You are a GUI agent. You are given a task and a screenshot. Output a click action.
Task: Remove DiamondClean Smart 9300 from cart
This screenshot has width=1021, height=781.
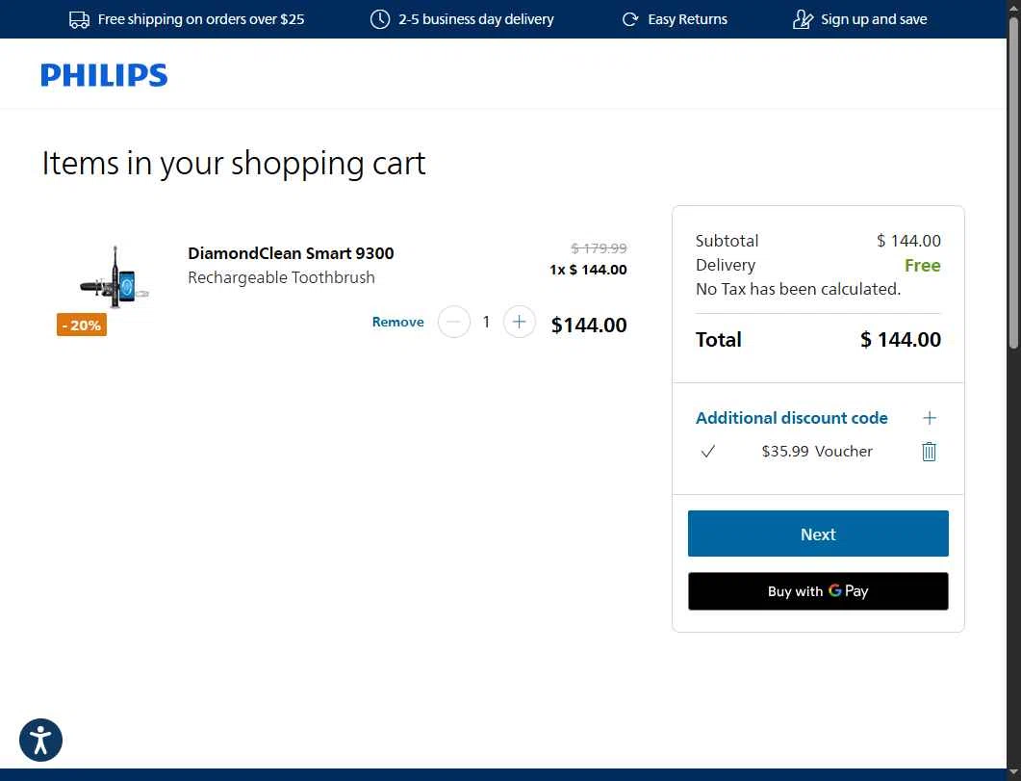point(397,322)
